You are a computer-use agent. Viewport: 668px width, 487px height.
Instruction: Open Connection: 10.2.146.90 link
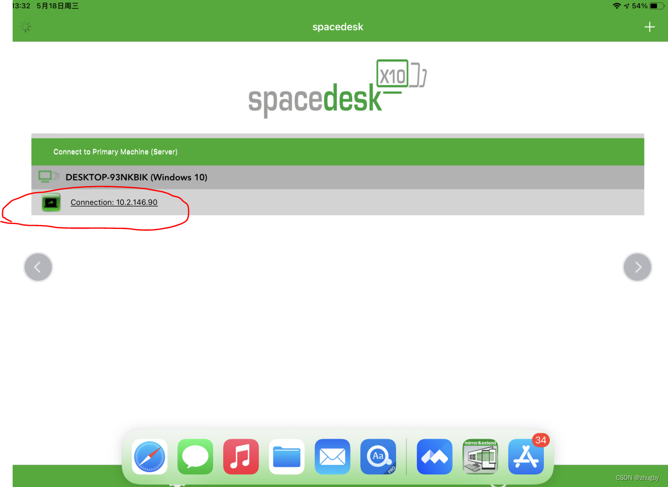point(114,203)
